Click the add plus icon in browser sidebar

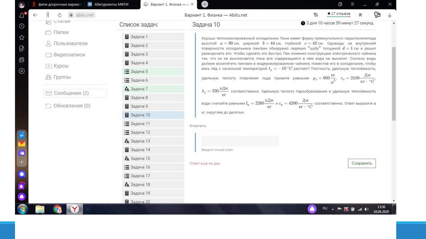click(x=22, y=162)
